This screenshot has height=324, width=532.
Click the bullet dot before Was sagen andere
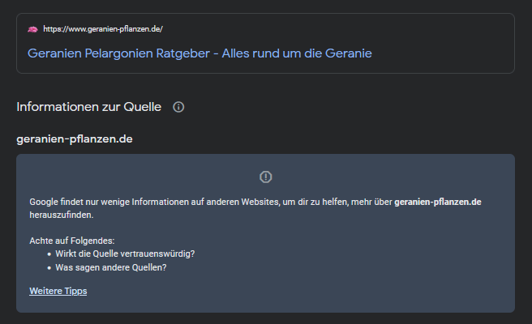click(49, 268)
